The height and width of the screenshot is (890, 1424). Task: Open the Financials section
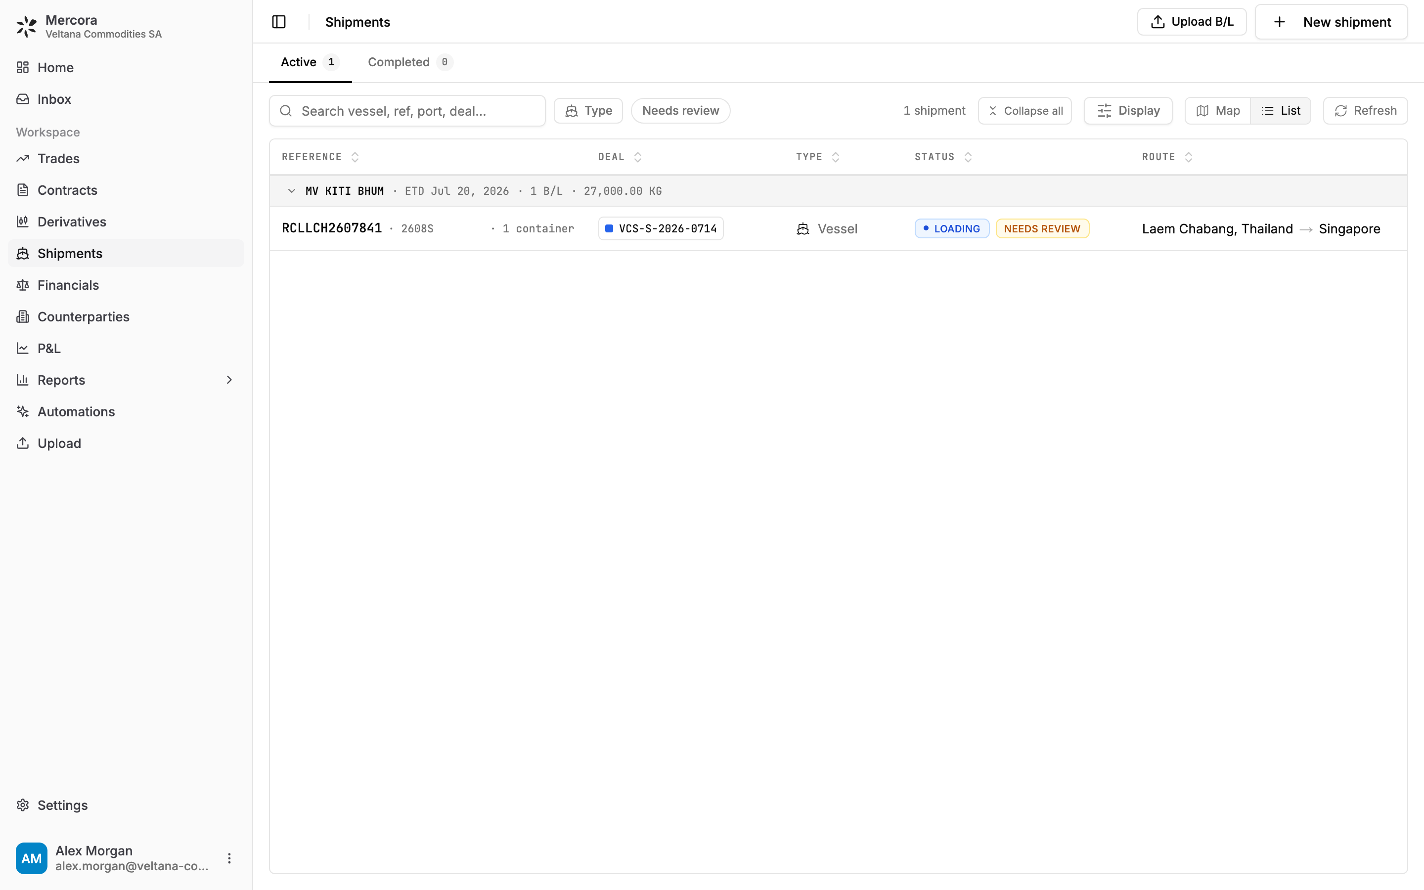[x=126, y=285]
